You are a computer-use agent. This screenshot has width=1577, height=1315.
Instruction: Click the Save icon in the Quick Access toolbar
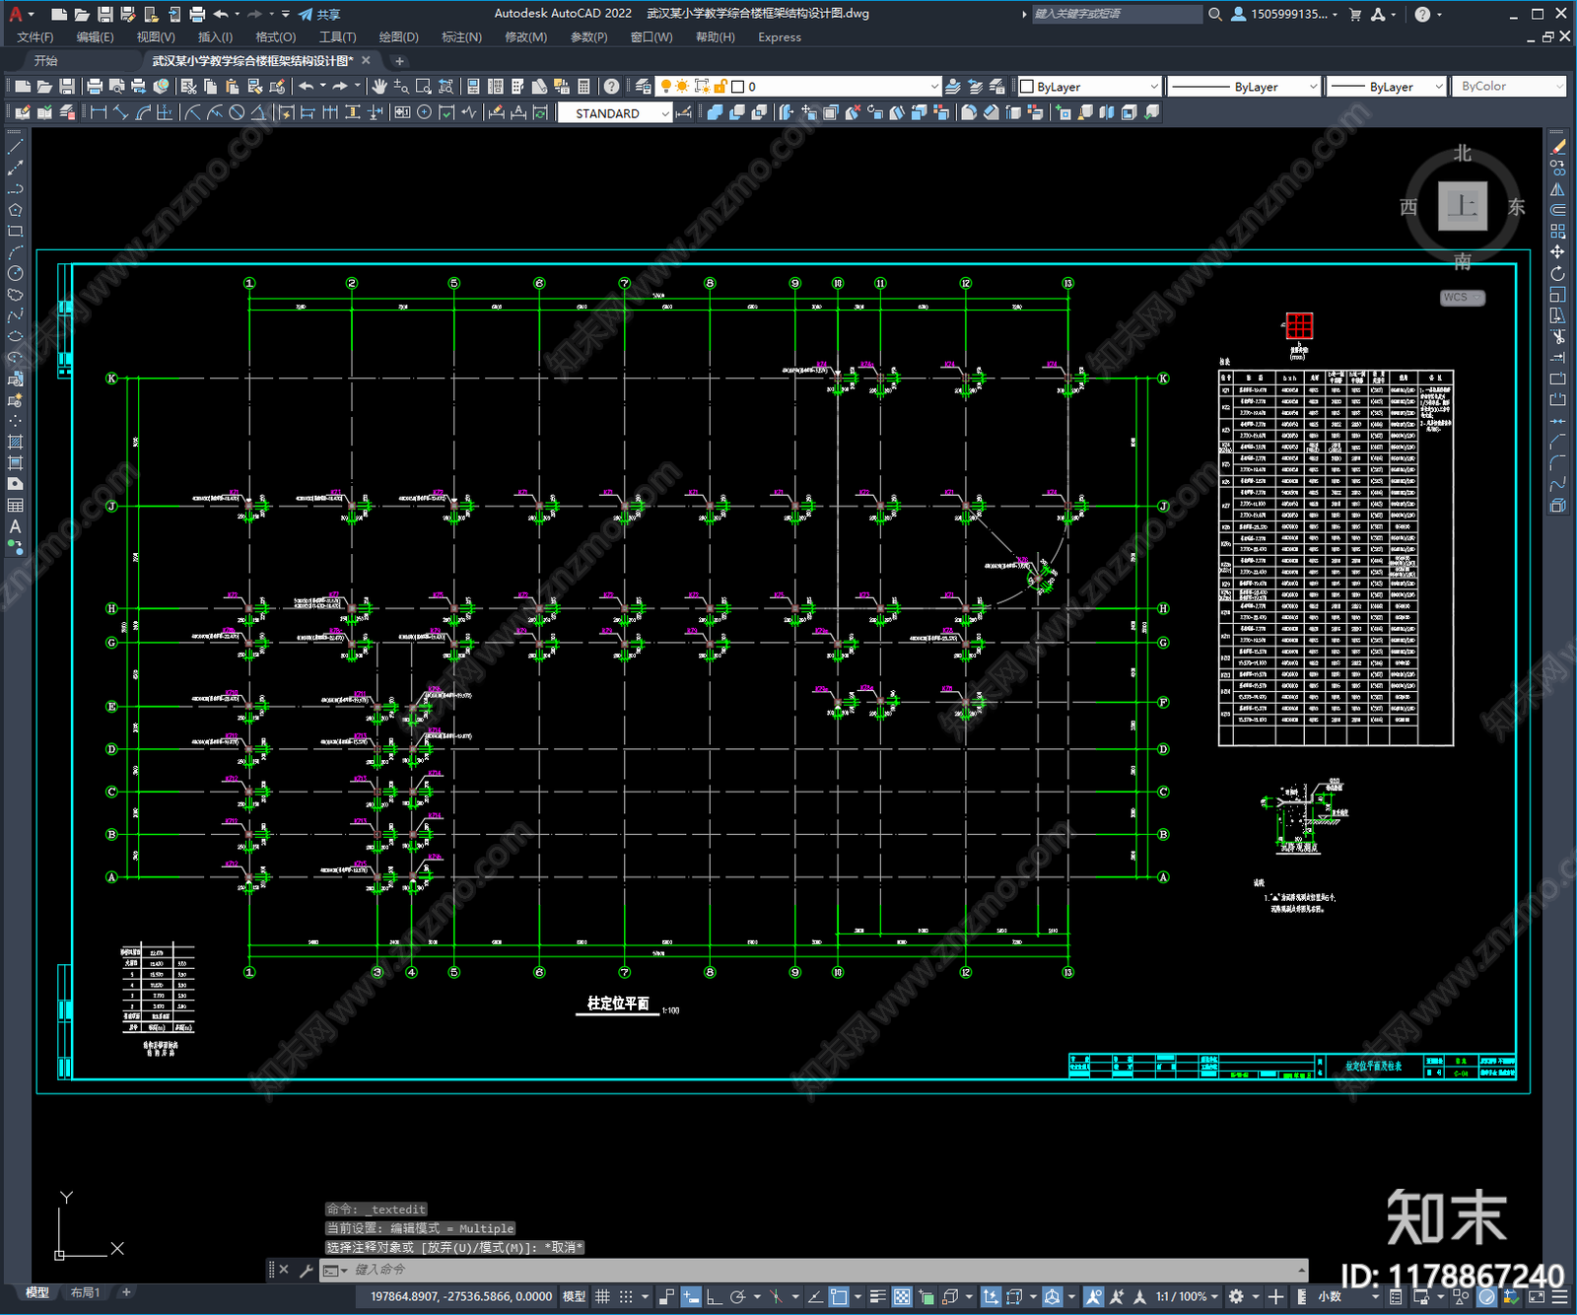click(x=104, y=14)
